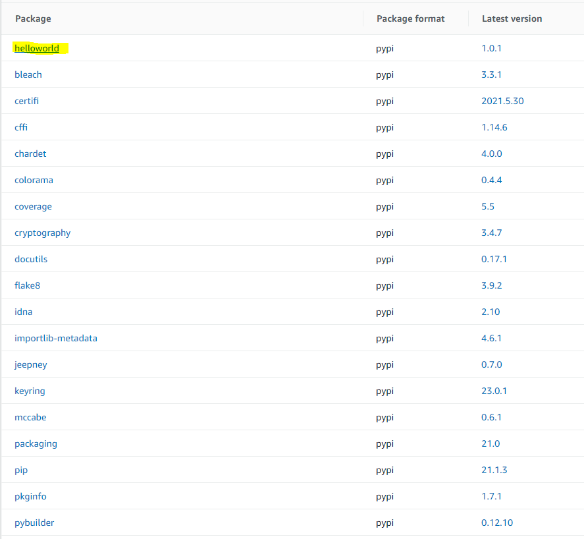The width and height of the screenshot is (584, 539).
Task: Open the docutils package
Action: (30, 259)
